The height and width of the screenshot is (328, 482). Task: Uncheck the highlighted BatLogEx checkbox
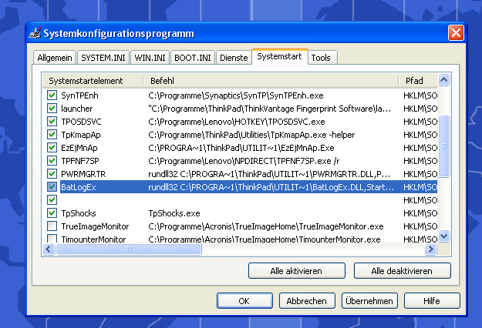(x=52, y=187)
